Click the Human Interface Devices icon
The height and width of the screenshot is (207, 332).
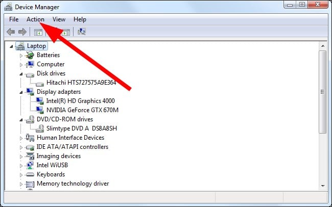pyautogui.click(x=30, y=138)
